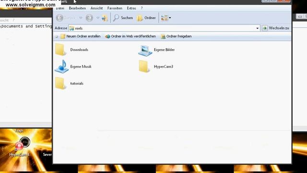Open the Favoriten menu
Viewport: 307px width, 173px height.
coord(115,8)
